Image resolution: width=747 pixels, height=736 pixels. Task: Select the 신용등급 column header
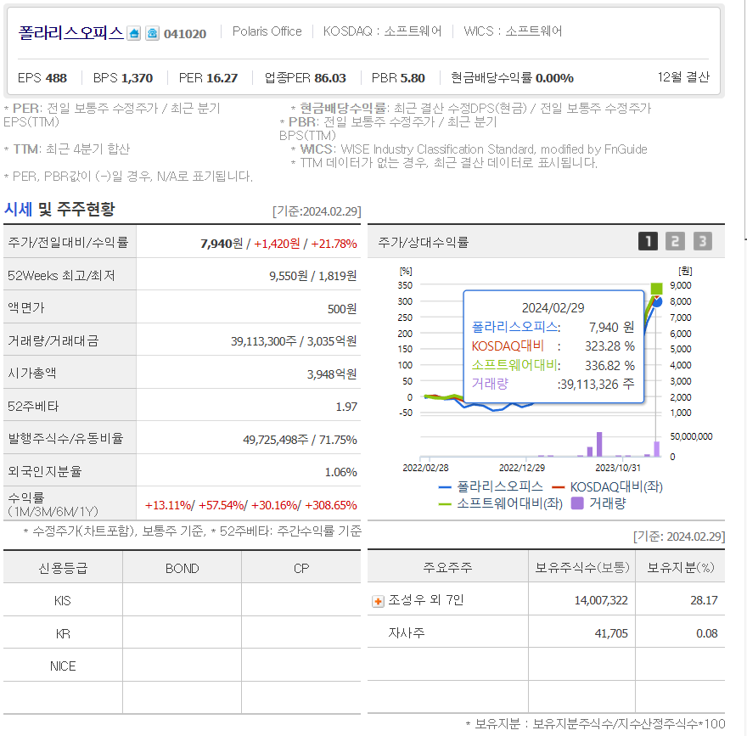63,568
